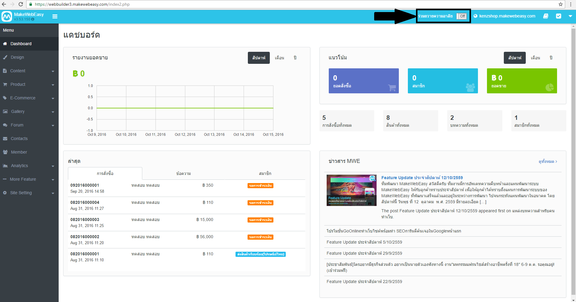Viewport: 576px width, 302px height.
Task: Click the ดูทั้งหมด view all link
Action: click(547, 161)
